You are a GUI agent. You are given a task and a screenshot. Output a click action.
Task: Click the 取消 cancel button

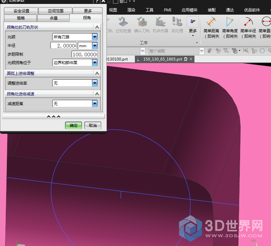(93, 126)
